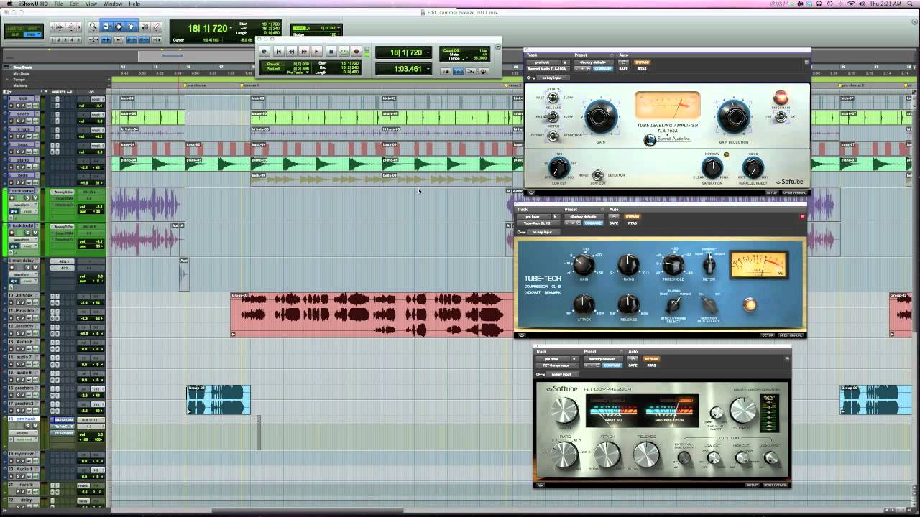The image size is (920, 517).
Task: Click the Online clock button in transport
Action: [x=264, y=52]
